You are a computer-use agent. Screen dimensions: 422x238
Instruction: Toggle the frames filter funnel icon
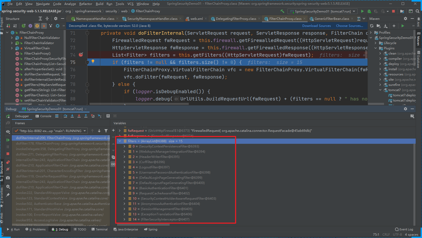tap(106, 131)
